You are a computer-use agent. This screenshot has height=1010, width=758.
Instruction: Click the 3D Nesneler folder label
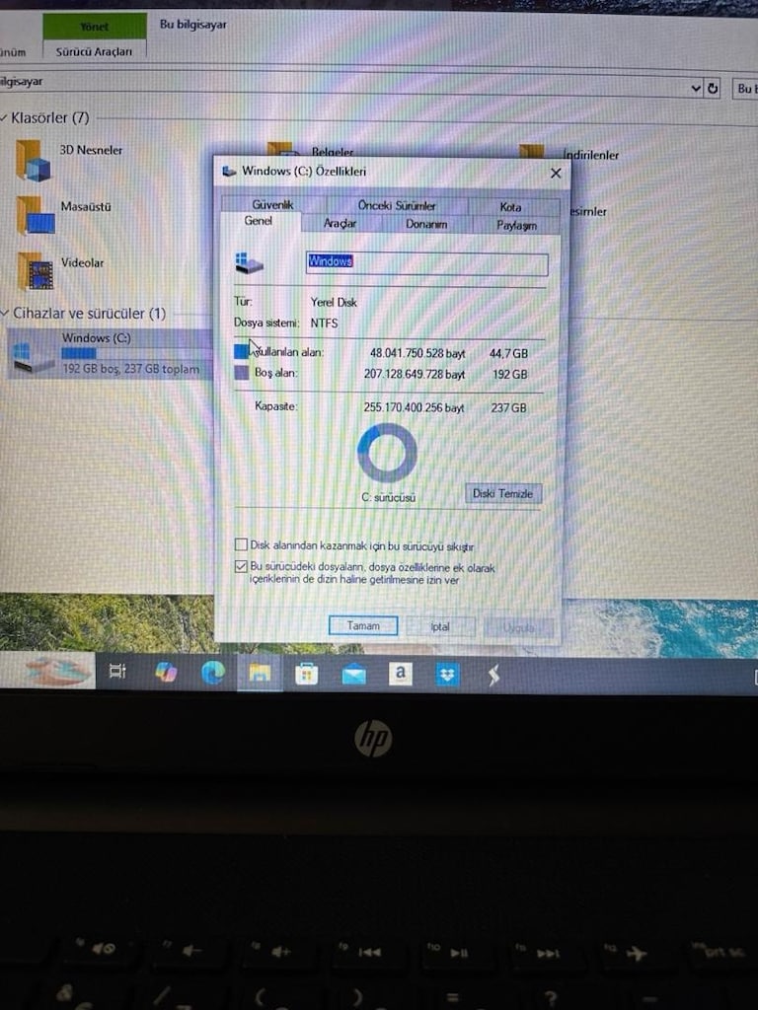tap(91, 150)
